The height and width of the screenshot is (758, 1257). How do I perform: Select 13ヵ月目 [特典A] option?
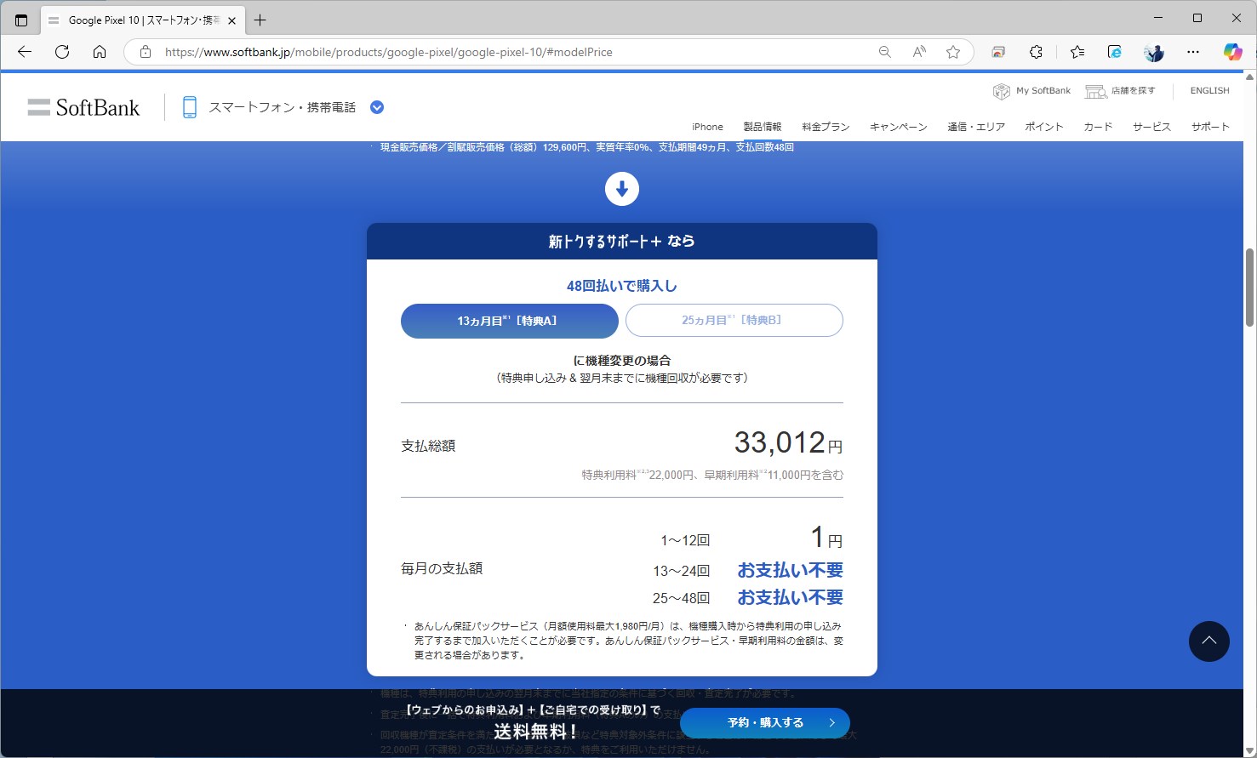point(509,321)
